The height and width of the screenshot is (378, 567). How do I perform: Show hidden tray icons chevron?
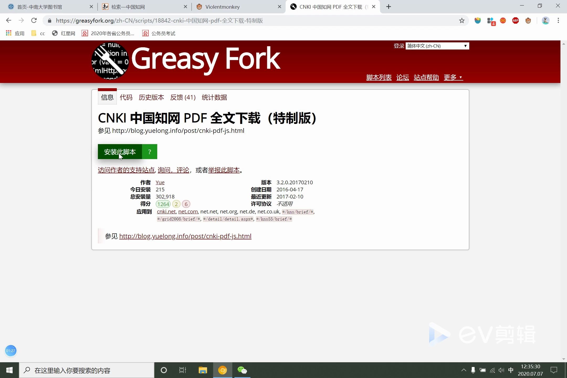(464, 370)
